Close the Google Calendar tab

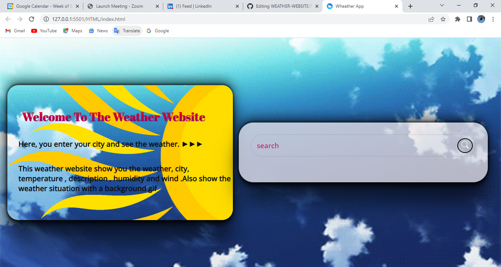tap(77, 6)
